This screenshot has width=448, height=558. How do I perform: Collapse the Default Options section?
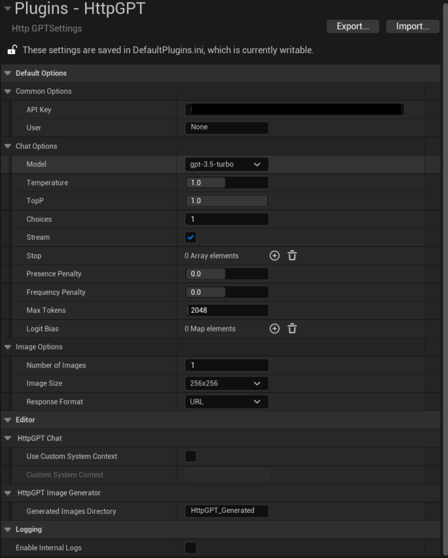click(6, 73)
